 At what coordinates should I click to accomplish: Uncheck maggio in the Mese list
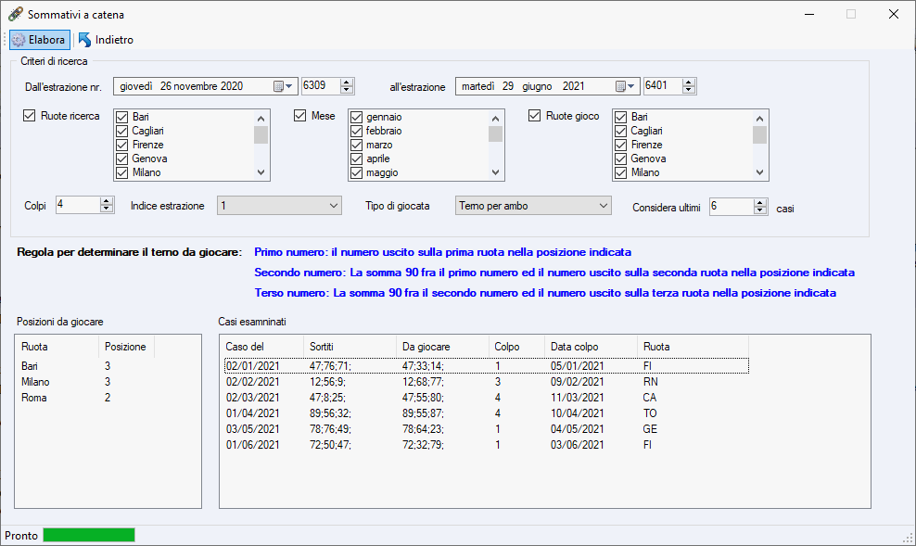tap(356, 172)
